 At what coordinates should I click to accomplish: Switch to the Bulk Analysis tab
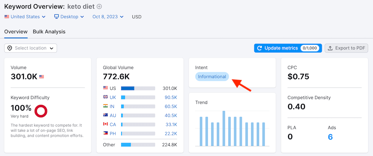click(49, 32)
